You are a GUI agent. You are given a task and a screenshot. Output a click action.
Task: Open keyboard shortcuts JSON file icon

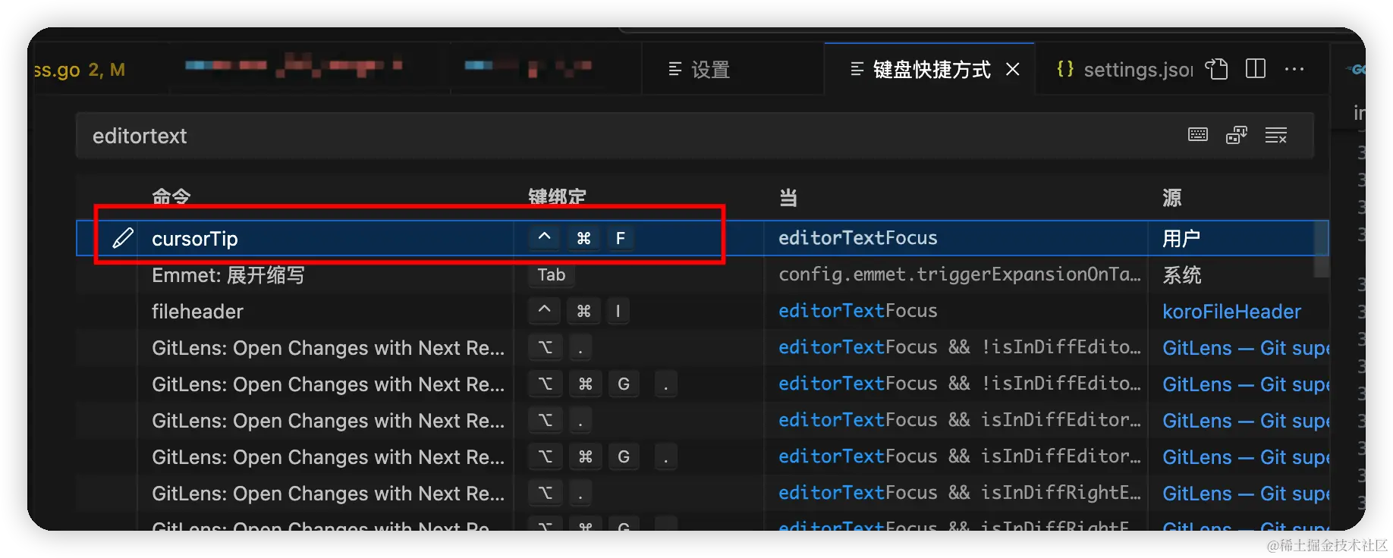[1216, 69]
